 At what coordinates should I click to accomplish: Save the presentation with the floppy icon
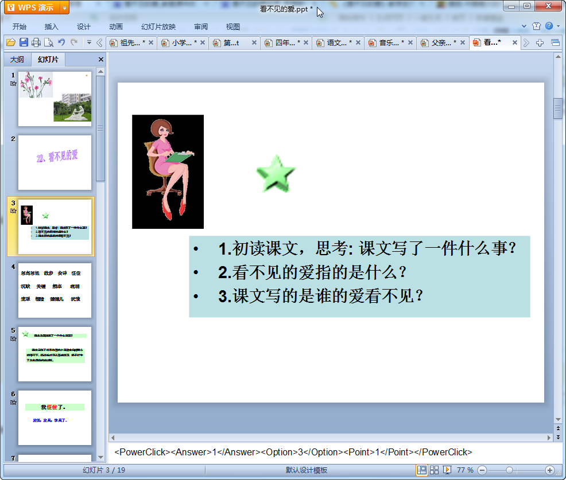[x=24, y=42]
